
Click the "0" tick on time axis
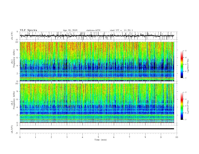[20, 137]
